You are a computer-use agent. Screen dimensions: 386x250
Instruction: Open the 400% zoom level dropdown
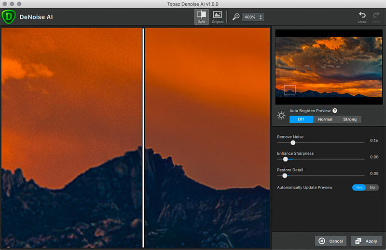(x=253, y=17)
